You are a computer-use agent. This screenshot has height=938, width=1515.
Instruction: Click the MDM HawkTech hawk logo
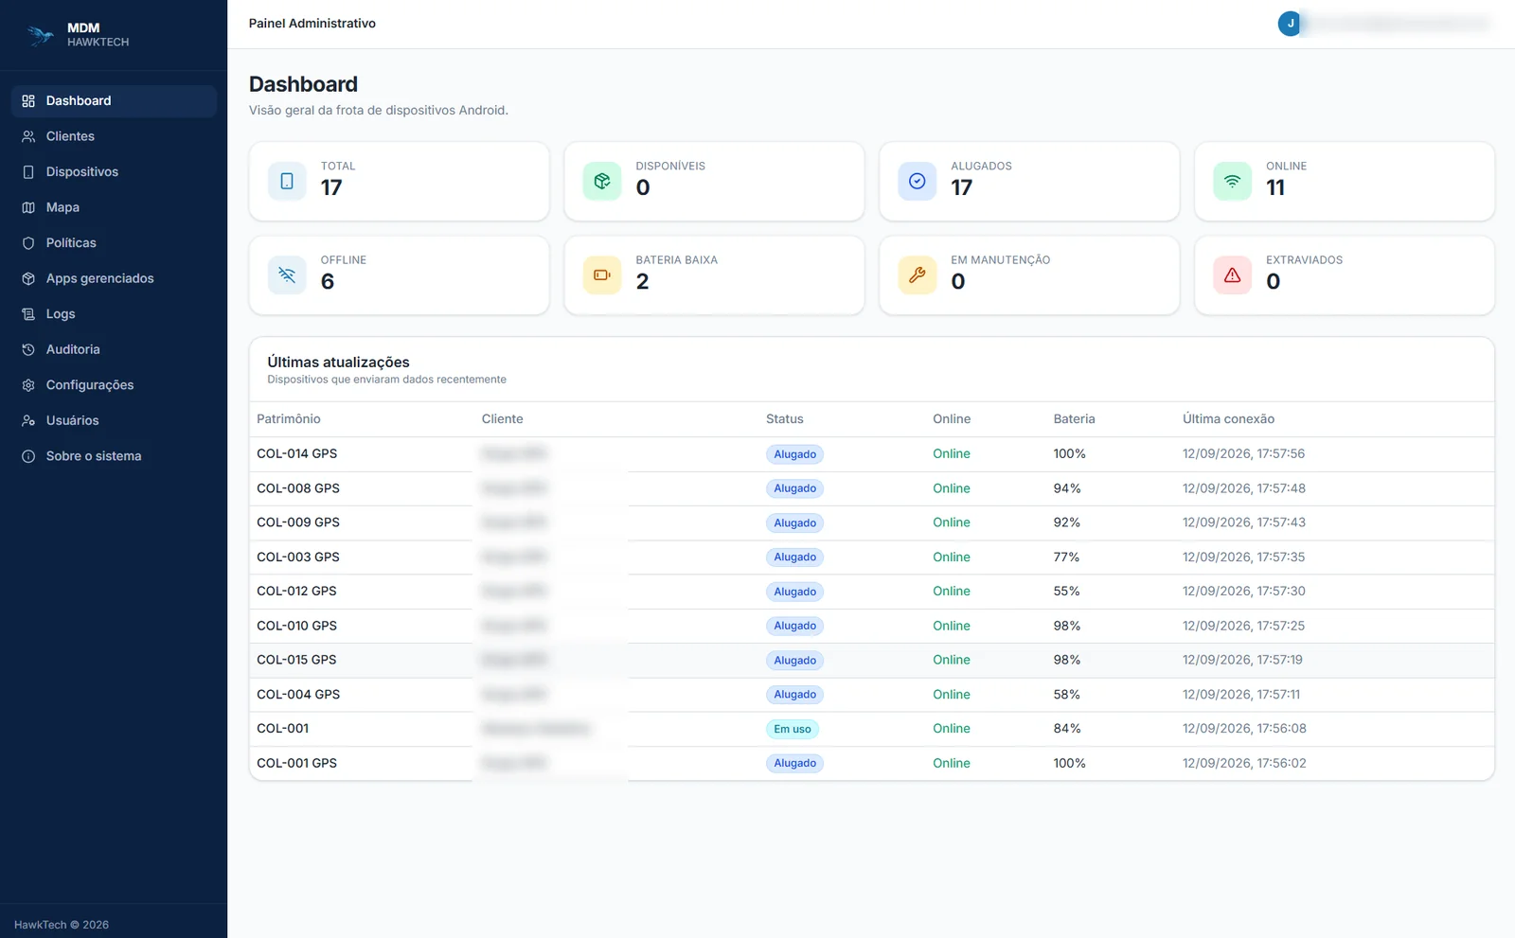(40, 35)
